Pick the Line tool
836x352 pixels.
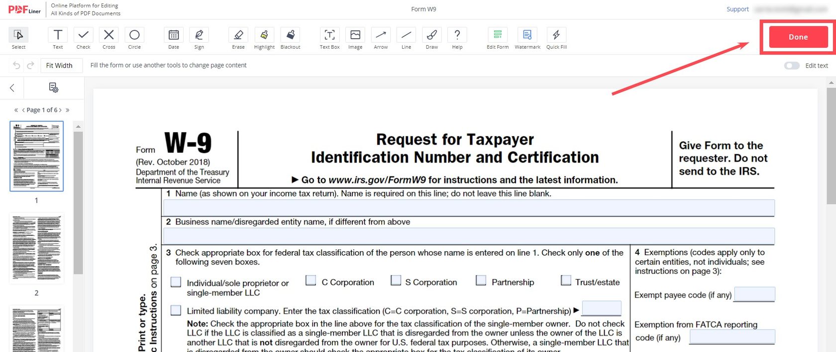(x=406, y=38)
